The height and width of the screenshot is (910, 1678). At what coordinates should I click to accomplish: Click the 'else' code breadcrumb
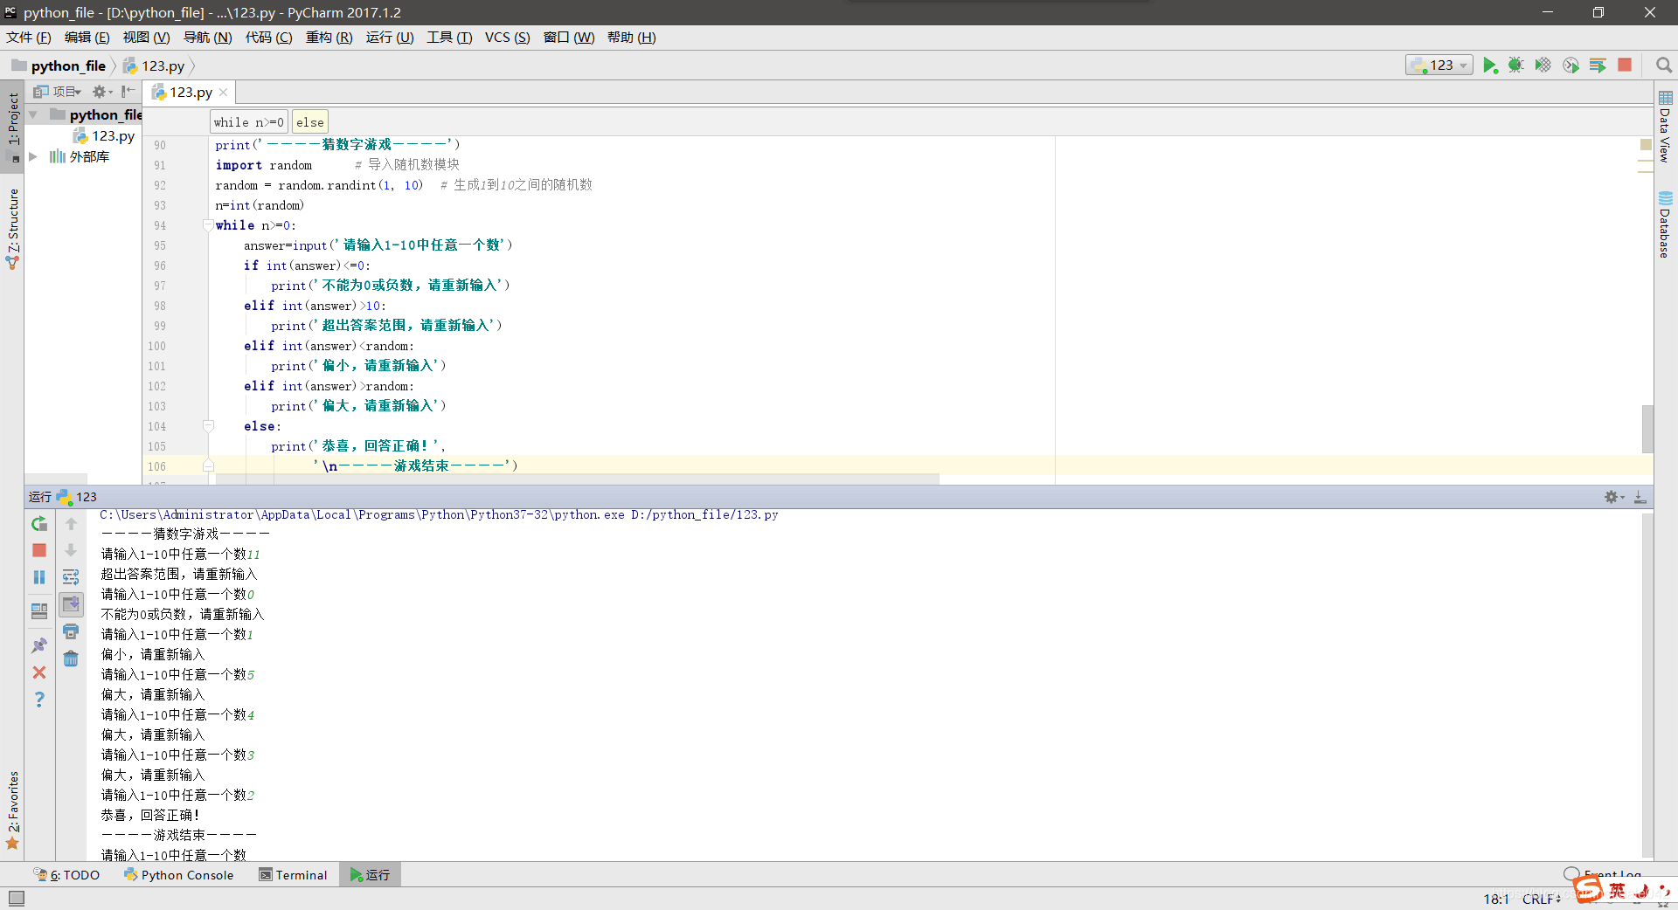309,122
